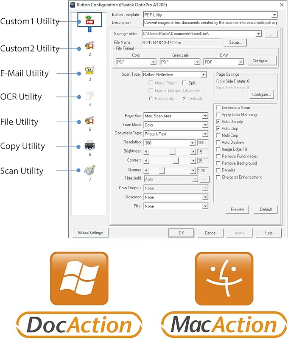
Task: Pick the File utility icon numbered 5
Action: [x=89, y=120]
